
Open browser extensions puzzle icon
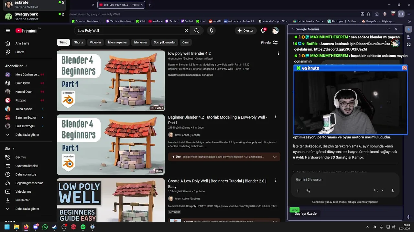click(x=377, y=14)
